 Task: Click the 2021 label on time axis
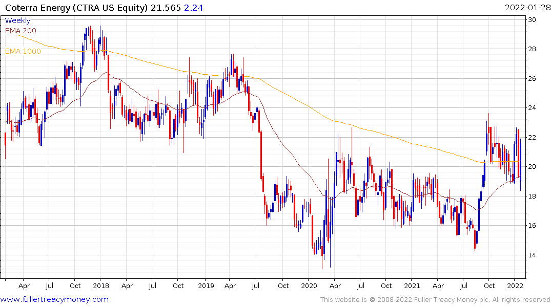(x=412, y=286)
